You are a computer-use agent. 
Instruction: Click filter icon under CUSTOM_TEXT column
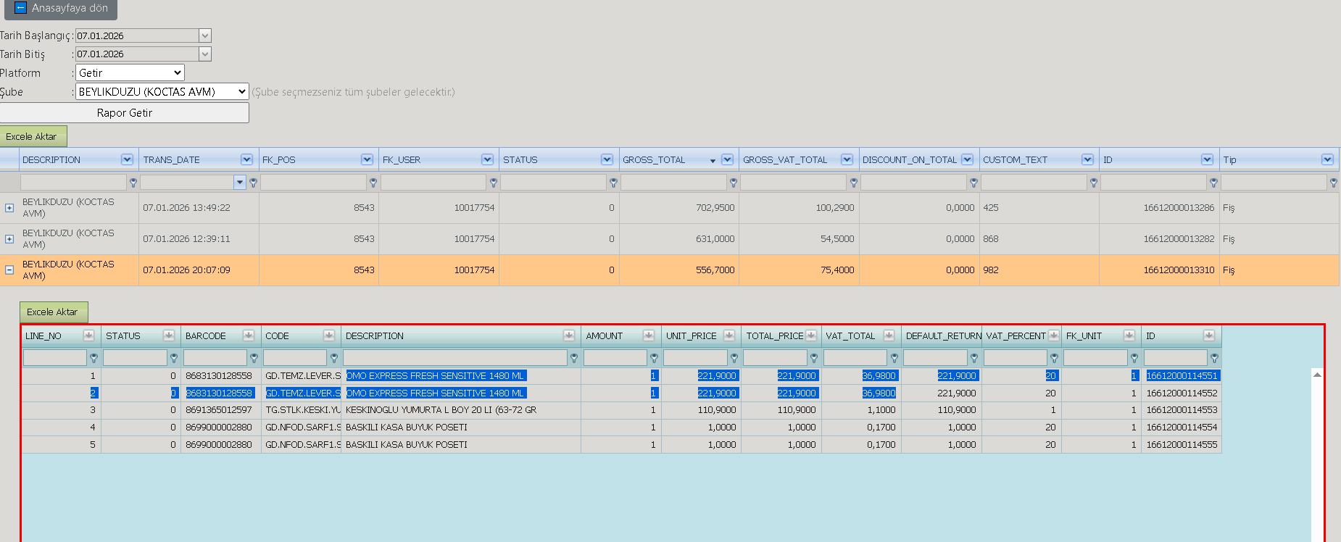tap(1094, 183)
